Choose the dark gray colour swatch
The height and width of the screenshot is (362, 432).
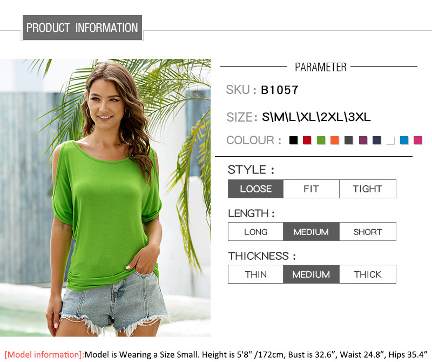pos(348,140)
